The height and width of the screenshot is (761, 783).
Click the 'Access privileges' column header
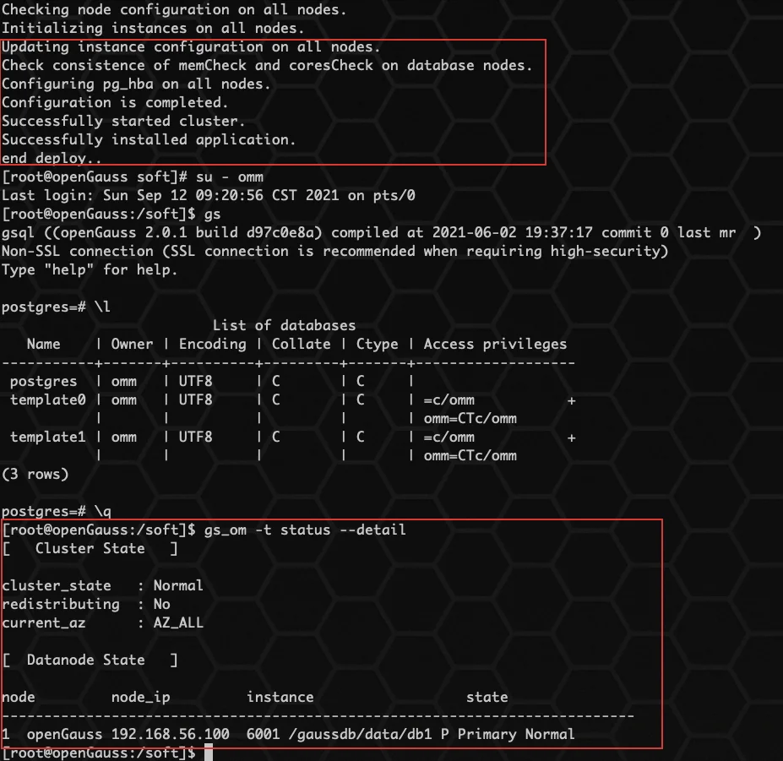tap(495, 344)
